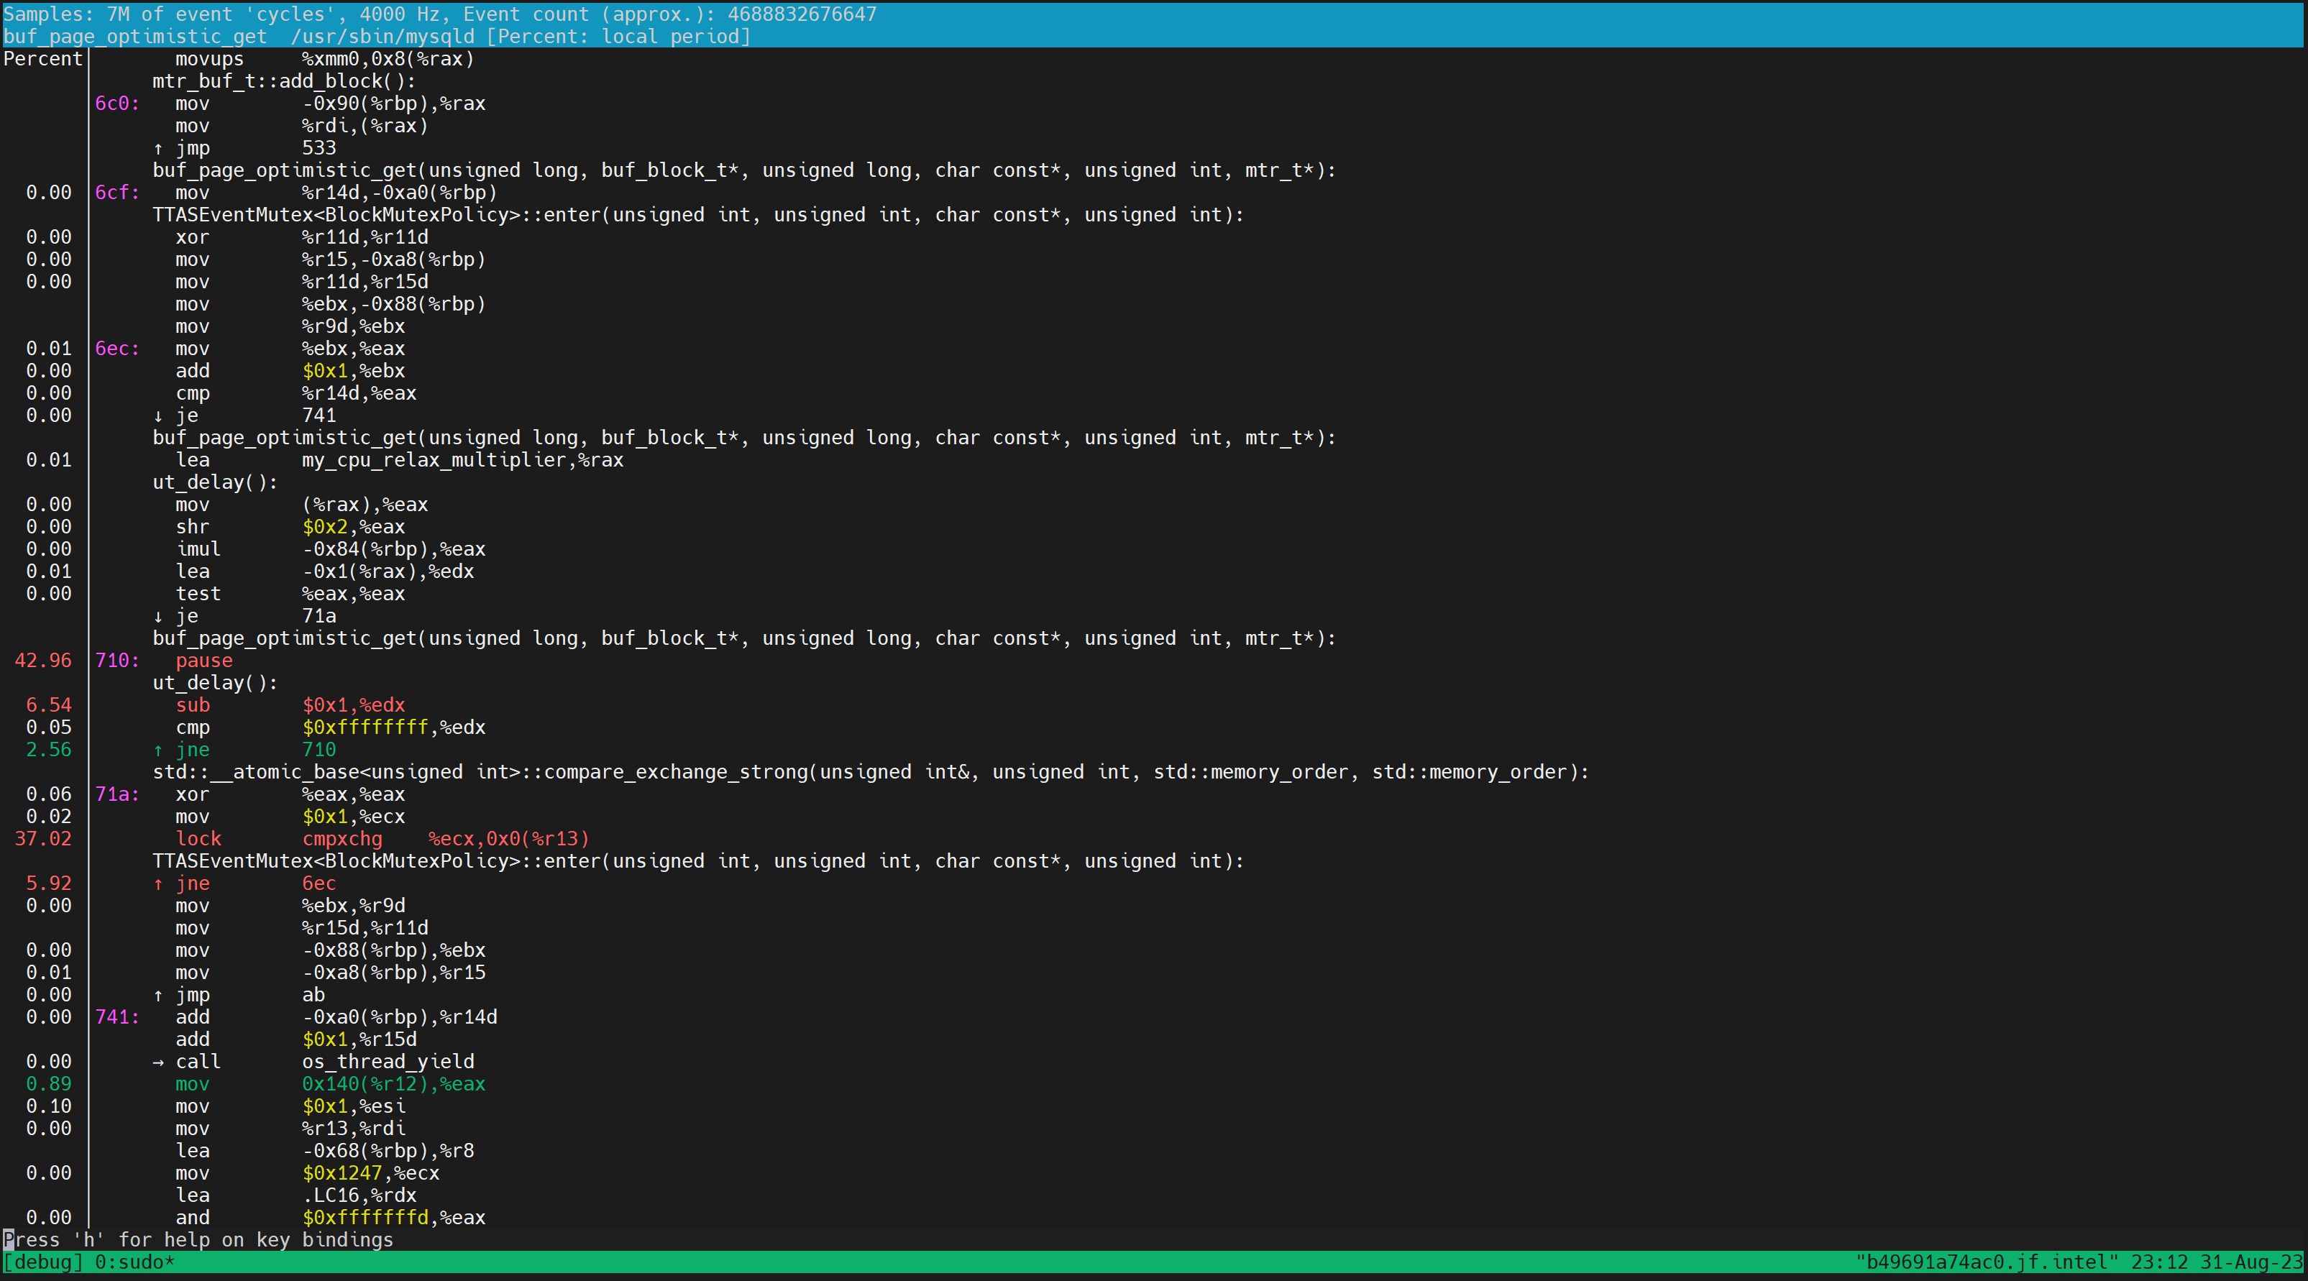Click the 'Press h for help' status line
Screen dimensions: 2308x1281
pos(198,1240)
